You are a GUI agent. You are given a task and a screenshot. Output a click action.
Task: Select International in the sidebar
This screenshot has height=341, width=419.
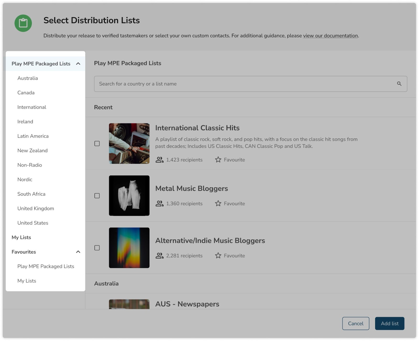pos(32,107)
